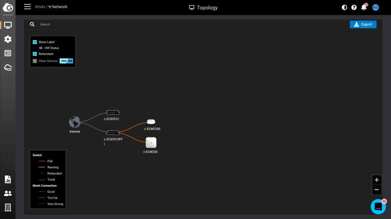Click the Redundant legend entry
Viewport: 391px width, 219px height.
click(x=54, y=173)
